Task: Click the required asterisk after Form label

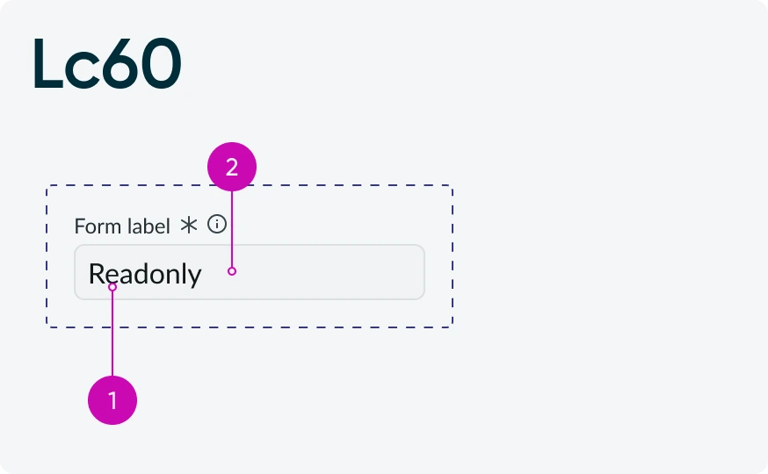Action: (x=189, y=226)
